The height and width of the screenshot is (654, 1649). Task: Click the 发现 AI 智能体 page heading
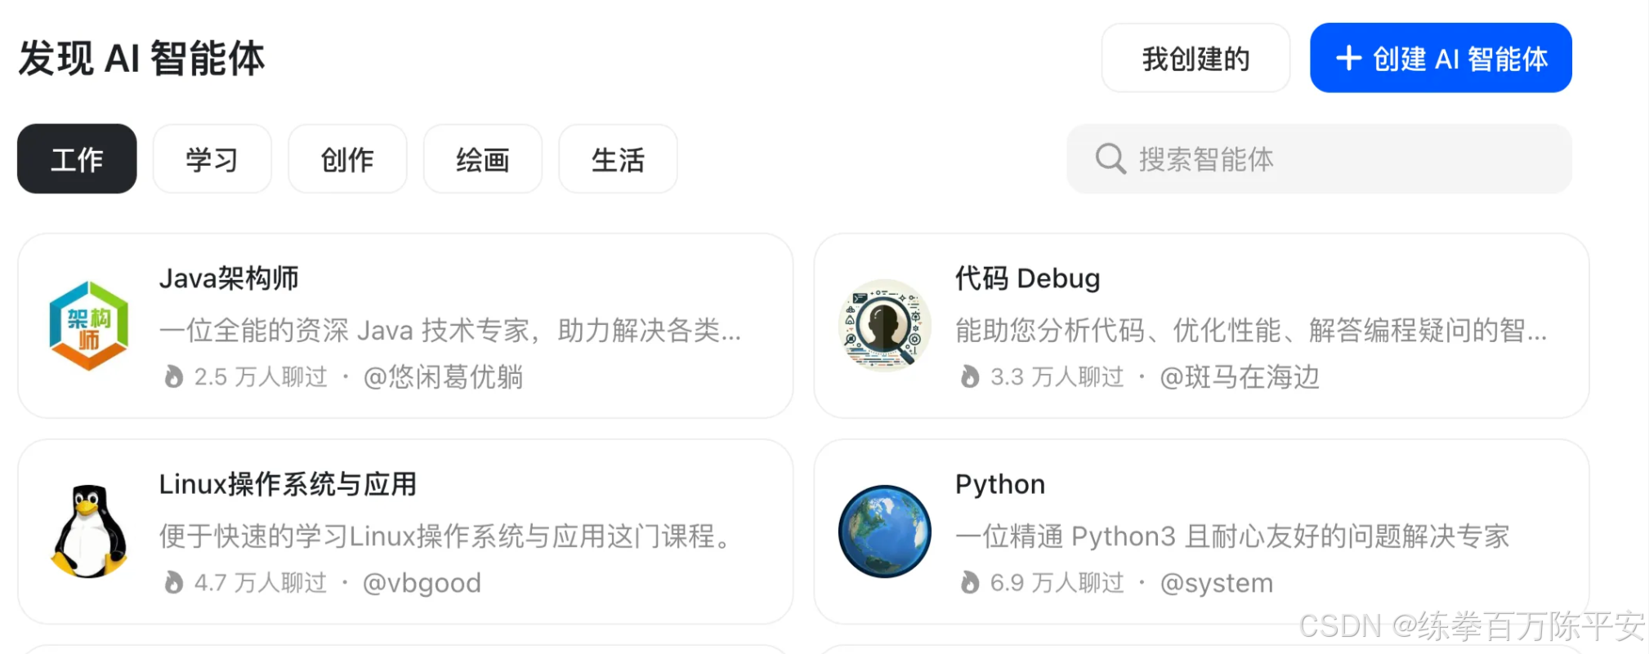[x=141, y=58]
